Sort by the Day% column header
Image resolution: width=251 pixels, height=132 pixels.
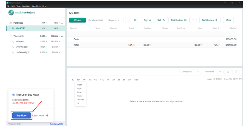[x=132, y=28]
